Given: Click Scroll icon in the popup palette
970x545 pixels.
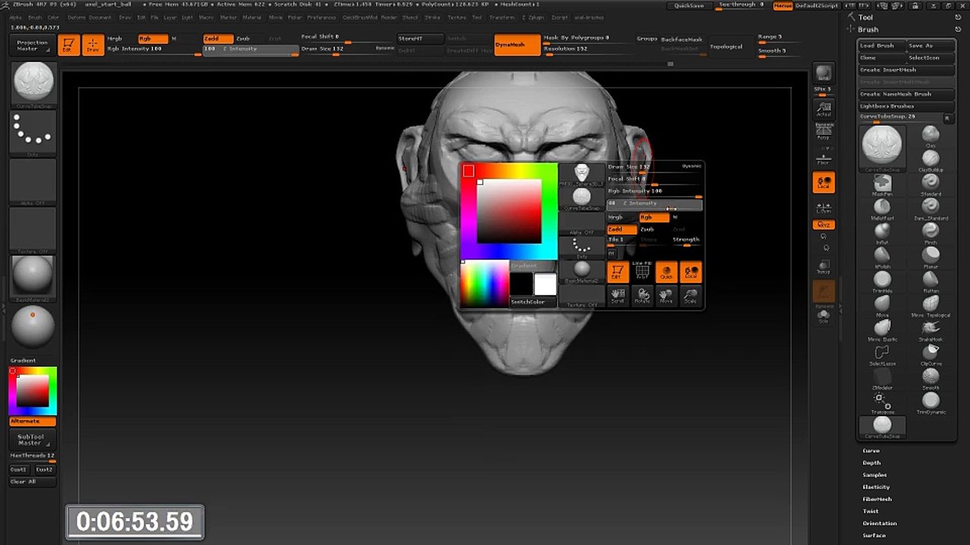Looking at the screenshot, I should click(x=618, y=295).
